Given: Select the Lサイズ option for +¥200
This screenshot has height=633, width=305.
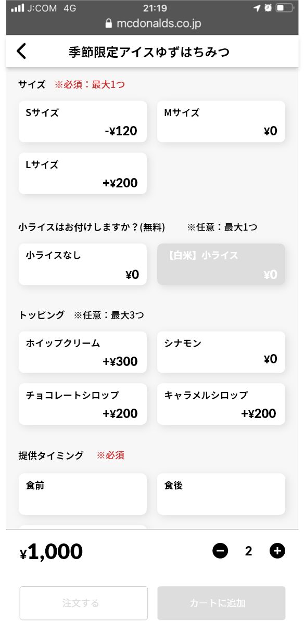Looking at the screenshot, I should tap(82, 173).
